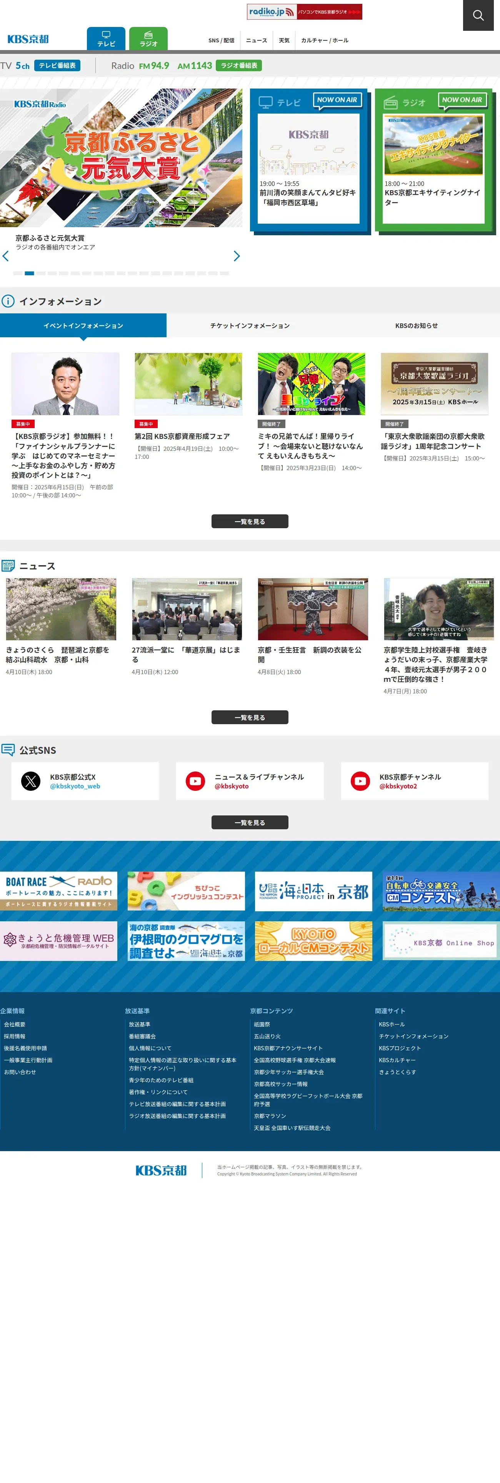
Task: Open 京都学生陸上対校選手権 news article
Action: pos(438,637)
